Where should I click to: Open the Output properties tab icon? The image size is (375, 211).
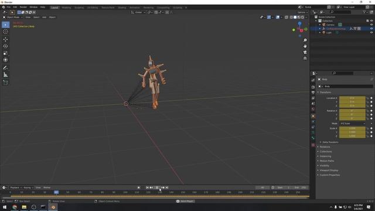pos(313,93)
